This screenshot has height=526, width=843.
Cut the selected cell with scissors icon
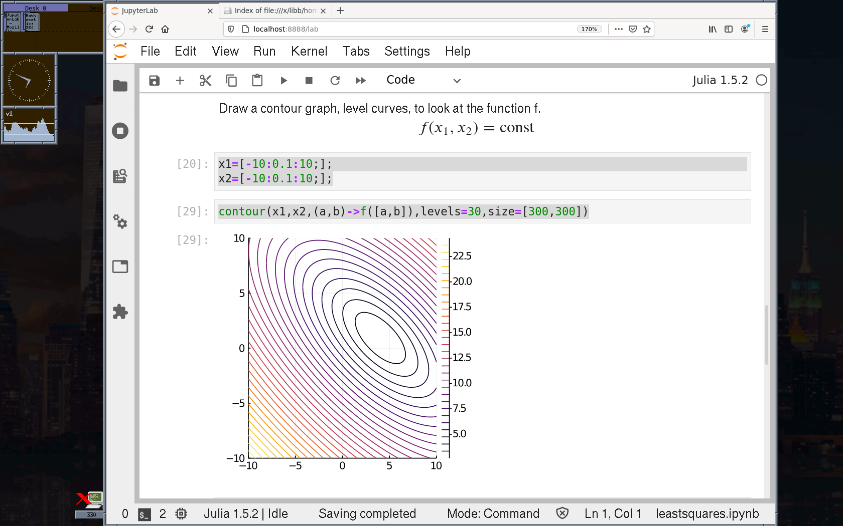coord(205,81)
